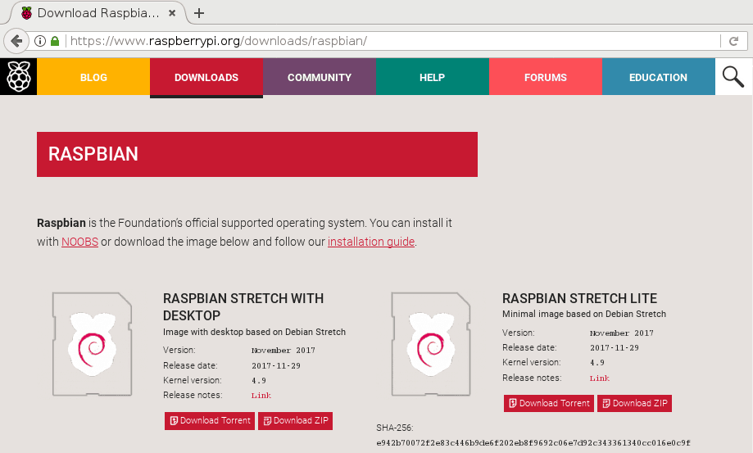Click the bold word Raspbian in the intro paragraph
Viewport: 753px width, 453px height.
pos(61,223)
